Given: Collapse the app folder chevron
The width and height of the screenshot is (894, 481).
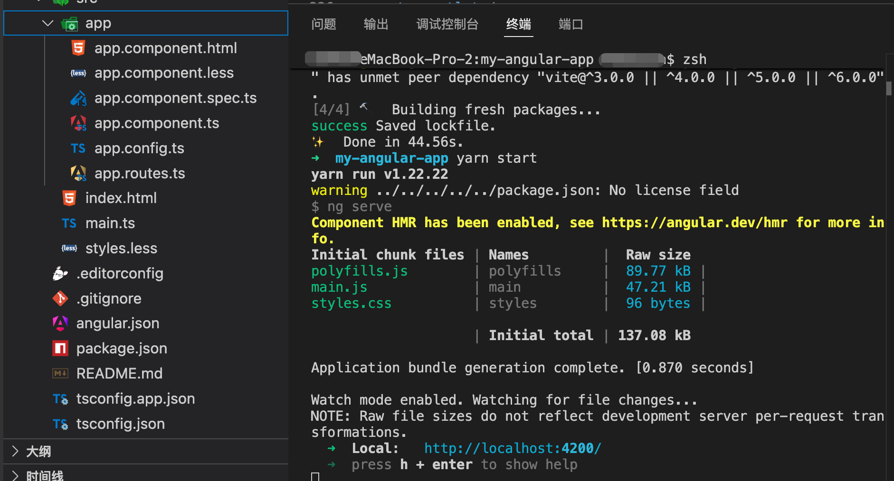Looking at the screenshot, I should (x=48, y=23).
